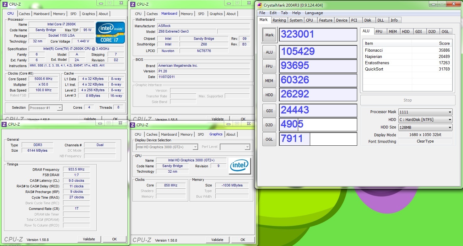Select the Napierian row in score list
The height and width of the screenshot is (246, 463).
coord(407,56)
